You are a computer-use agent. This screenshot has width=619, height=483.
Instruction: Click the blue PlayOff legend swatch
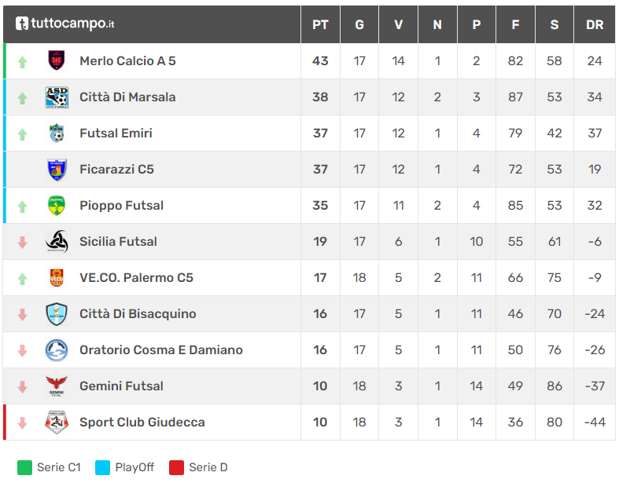(x=102, y=468)
